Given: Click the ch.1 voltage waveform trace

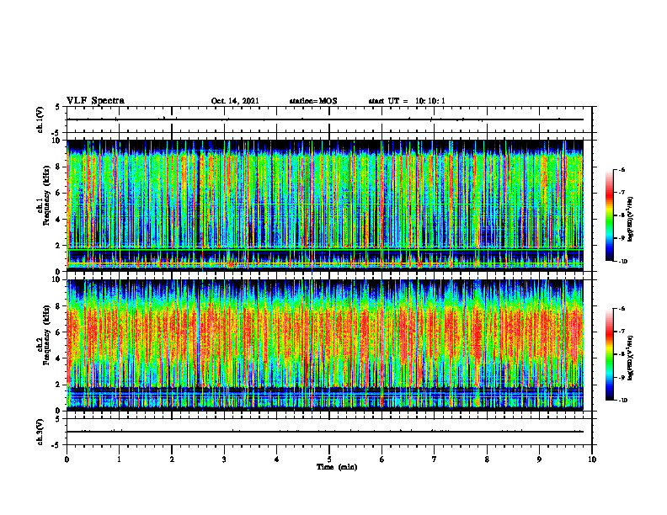Looking at the screenshot, I should [x=325, y=119].
